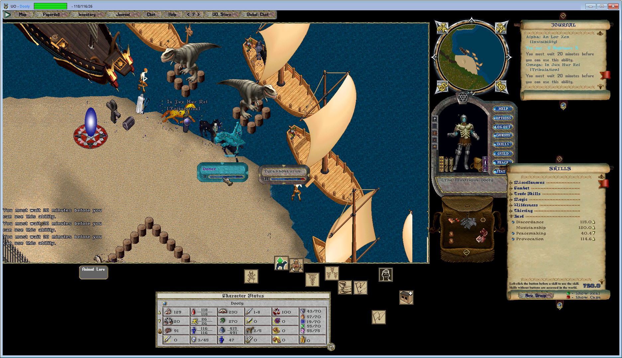Click the lone flag icon below the stable icon
This screenshot has width=622, height=358.
(x=379, y=317)
